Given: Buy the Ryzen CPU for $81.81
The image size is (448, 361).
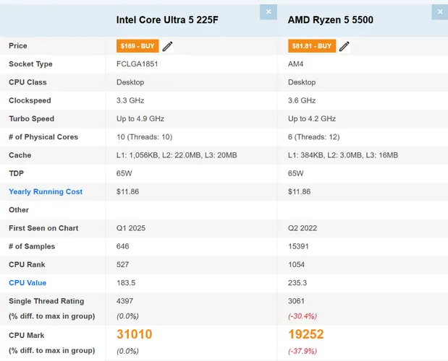Looking at the screenshot, I should (312, 46).
